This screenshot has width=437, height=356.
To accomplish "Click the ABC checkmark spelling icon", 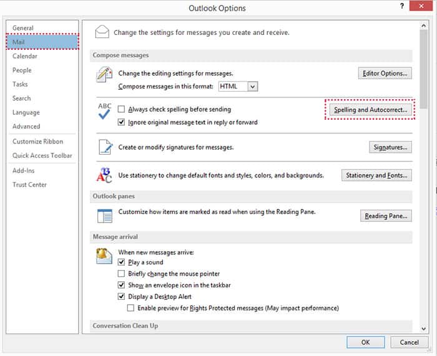I will [104, 111].
